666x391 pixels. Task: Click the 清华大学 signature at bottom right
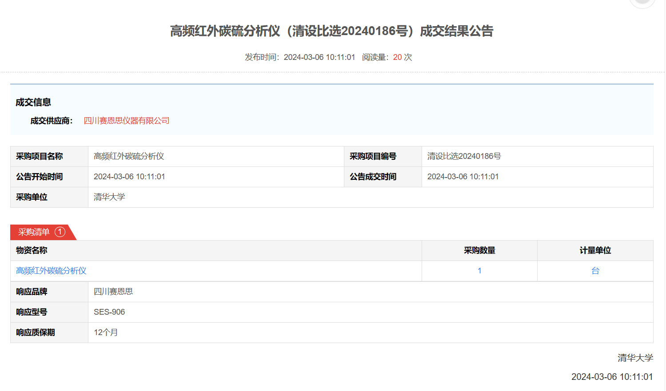click(x=635, y=358)
